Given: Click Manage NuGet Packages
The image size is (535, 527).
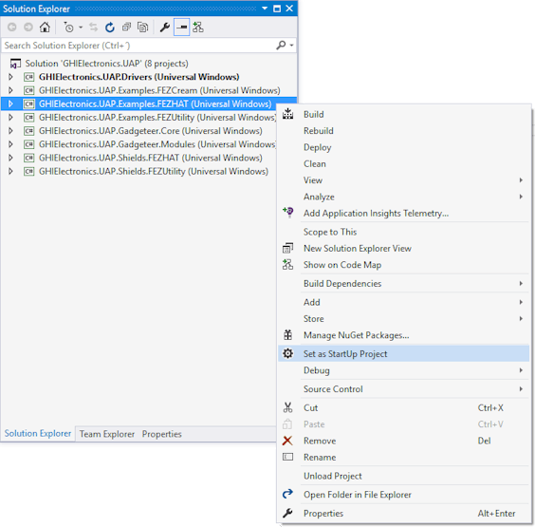Looking at the screenshot, I should click(404, 335).
